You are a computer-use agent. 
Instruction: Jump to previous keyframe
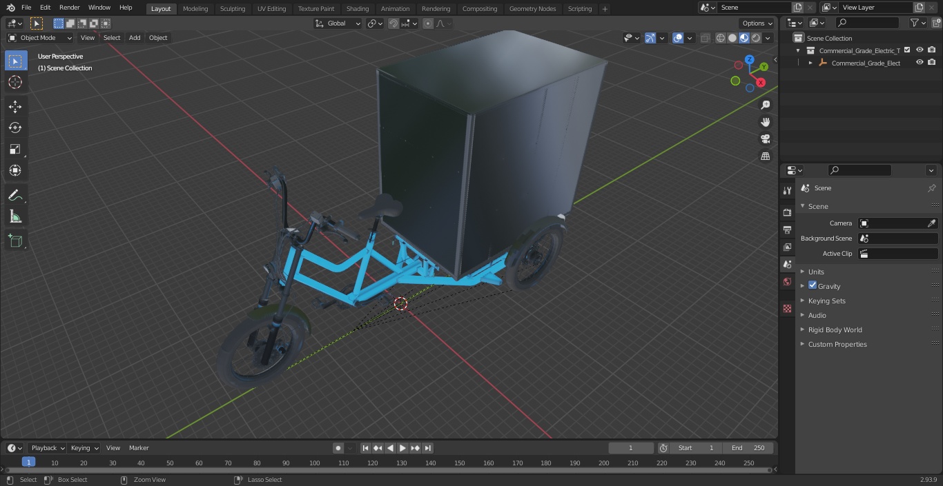[x=378, y=448]
